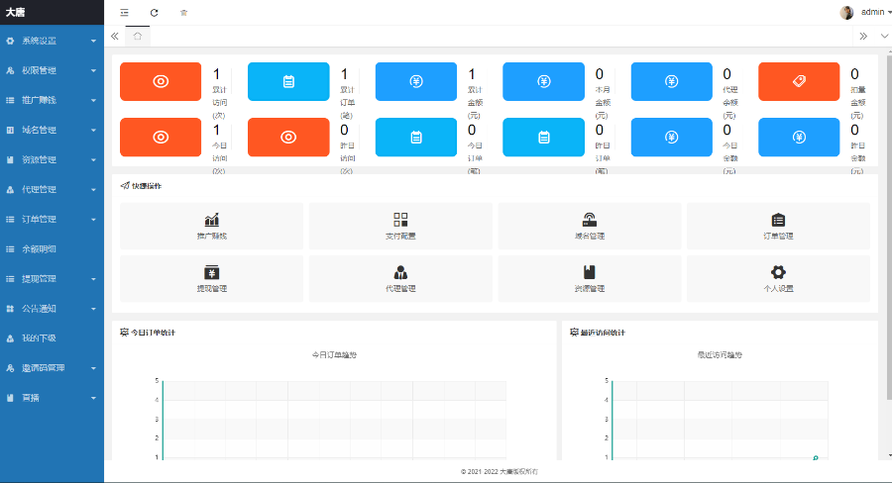Viewport: 892px width, 483px height.
Task: Expand the 权限管理 sidebar arrow
Action: click(93, 70)
